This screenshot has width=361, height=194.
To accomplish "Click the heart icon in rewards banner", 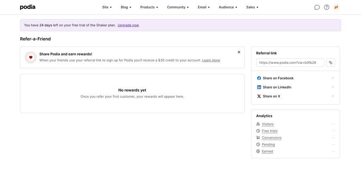I will coord(30,57).
